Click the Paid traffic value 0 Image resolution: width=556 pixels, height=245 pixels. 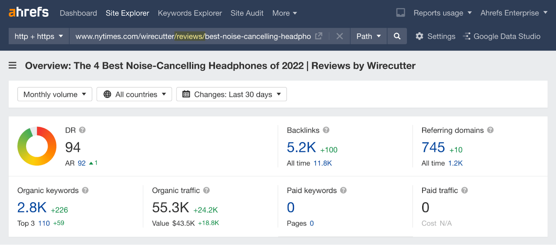(x=425, y=208)
